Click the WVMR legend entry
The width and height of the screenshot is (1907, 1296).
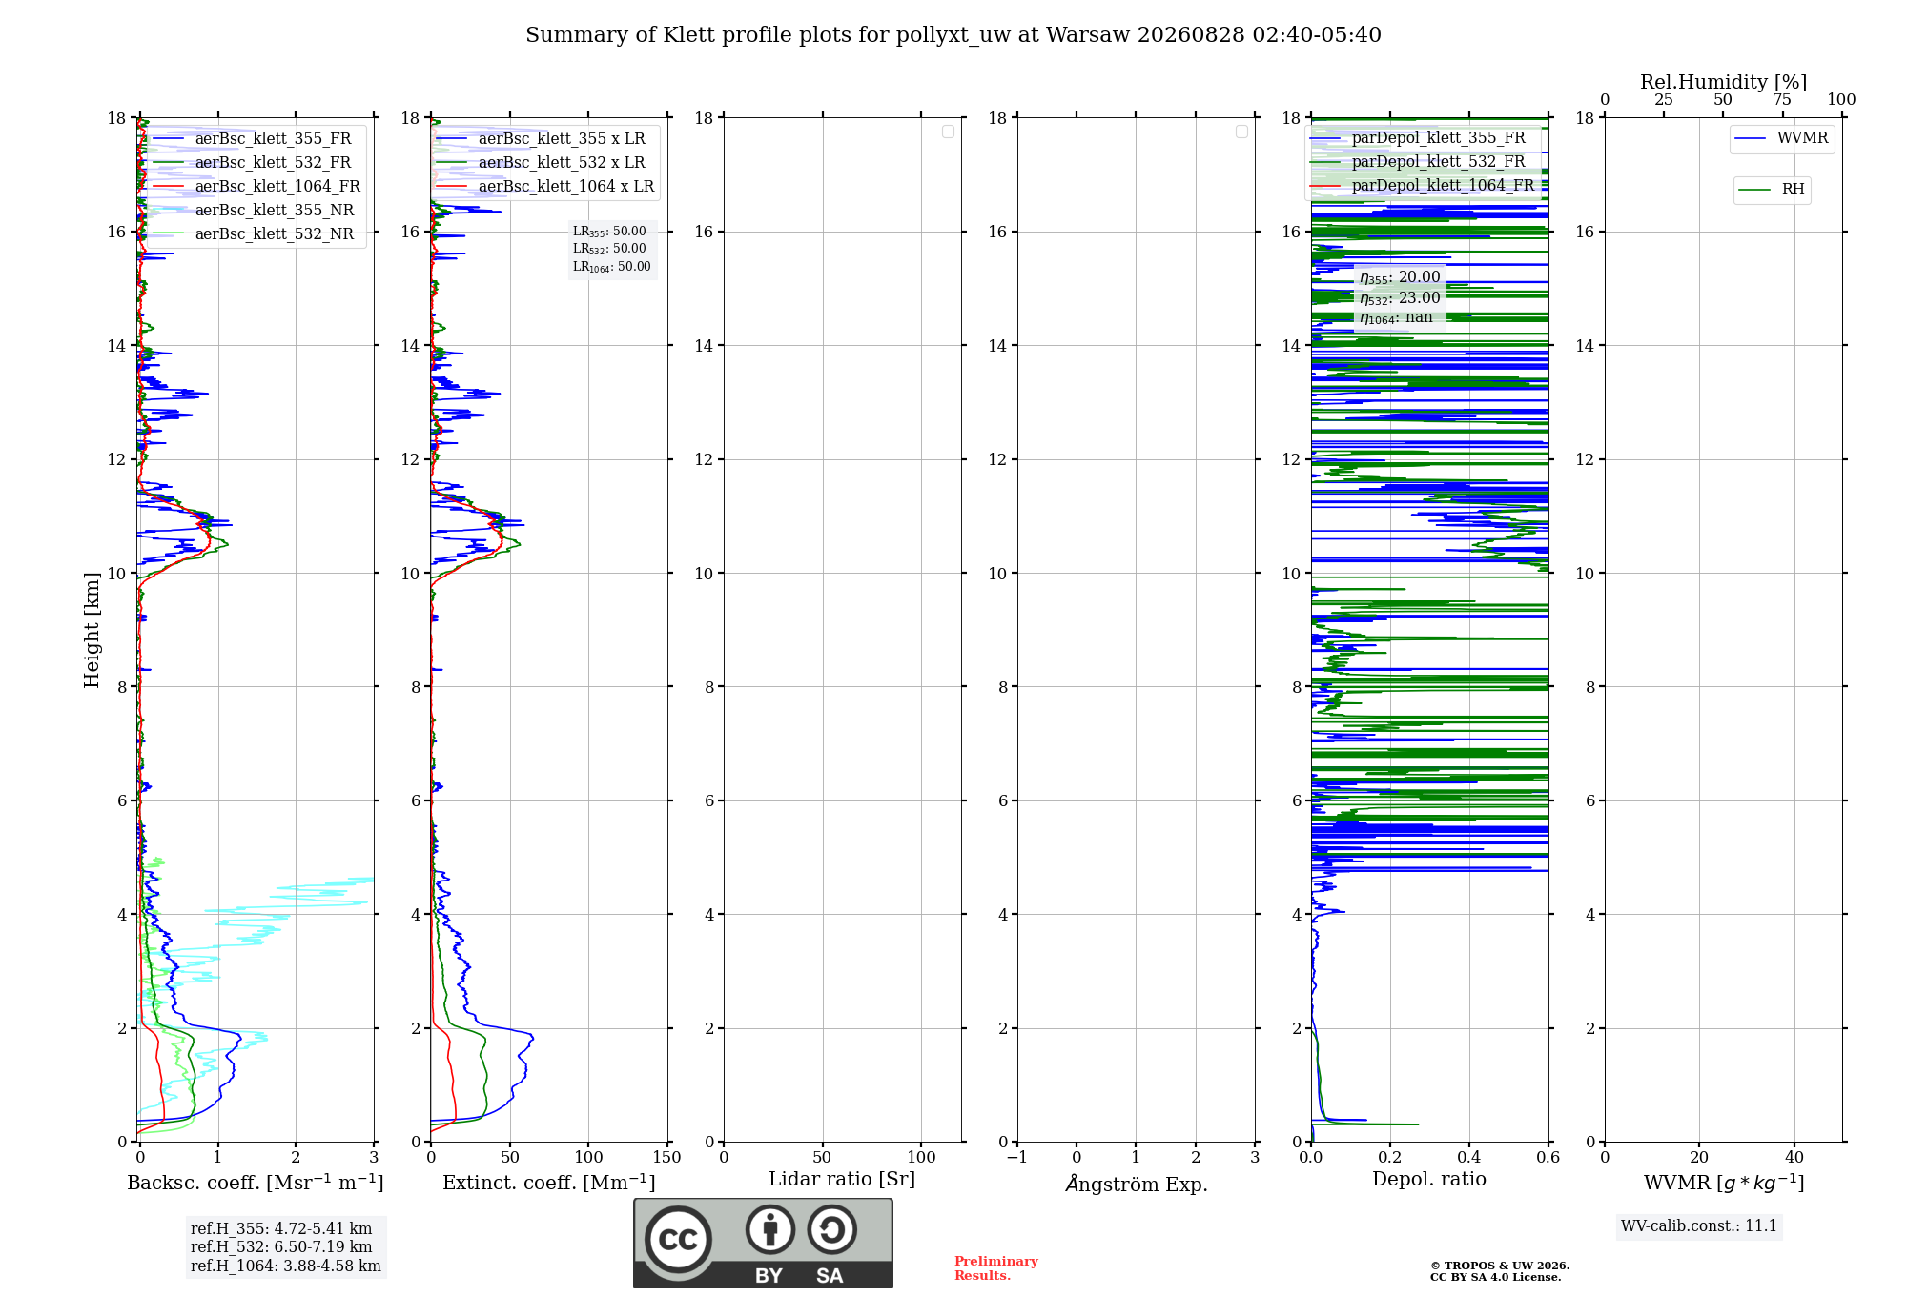coord(1782,138)
